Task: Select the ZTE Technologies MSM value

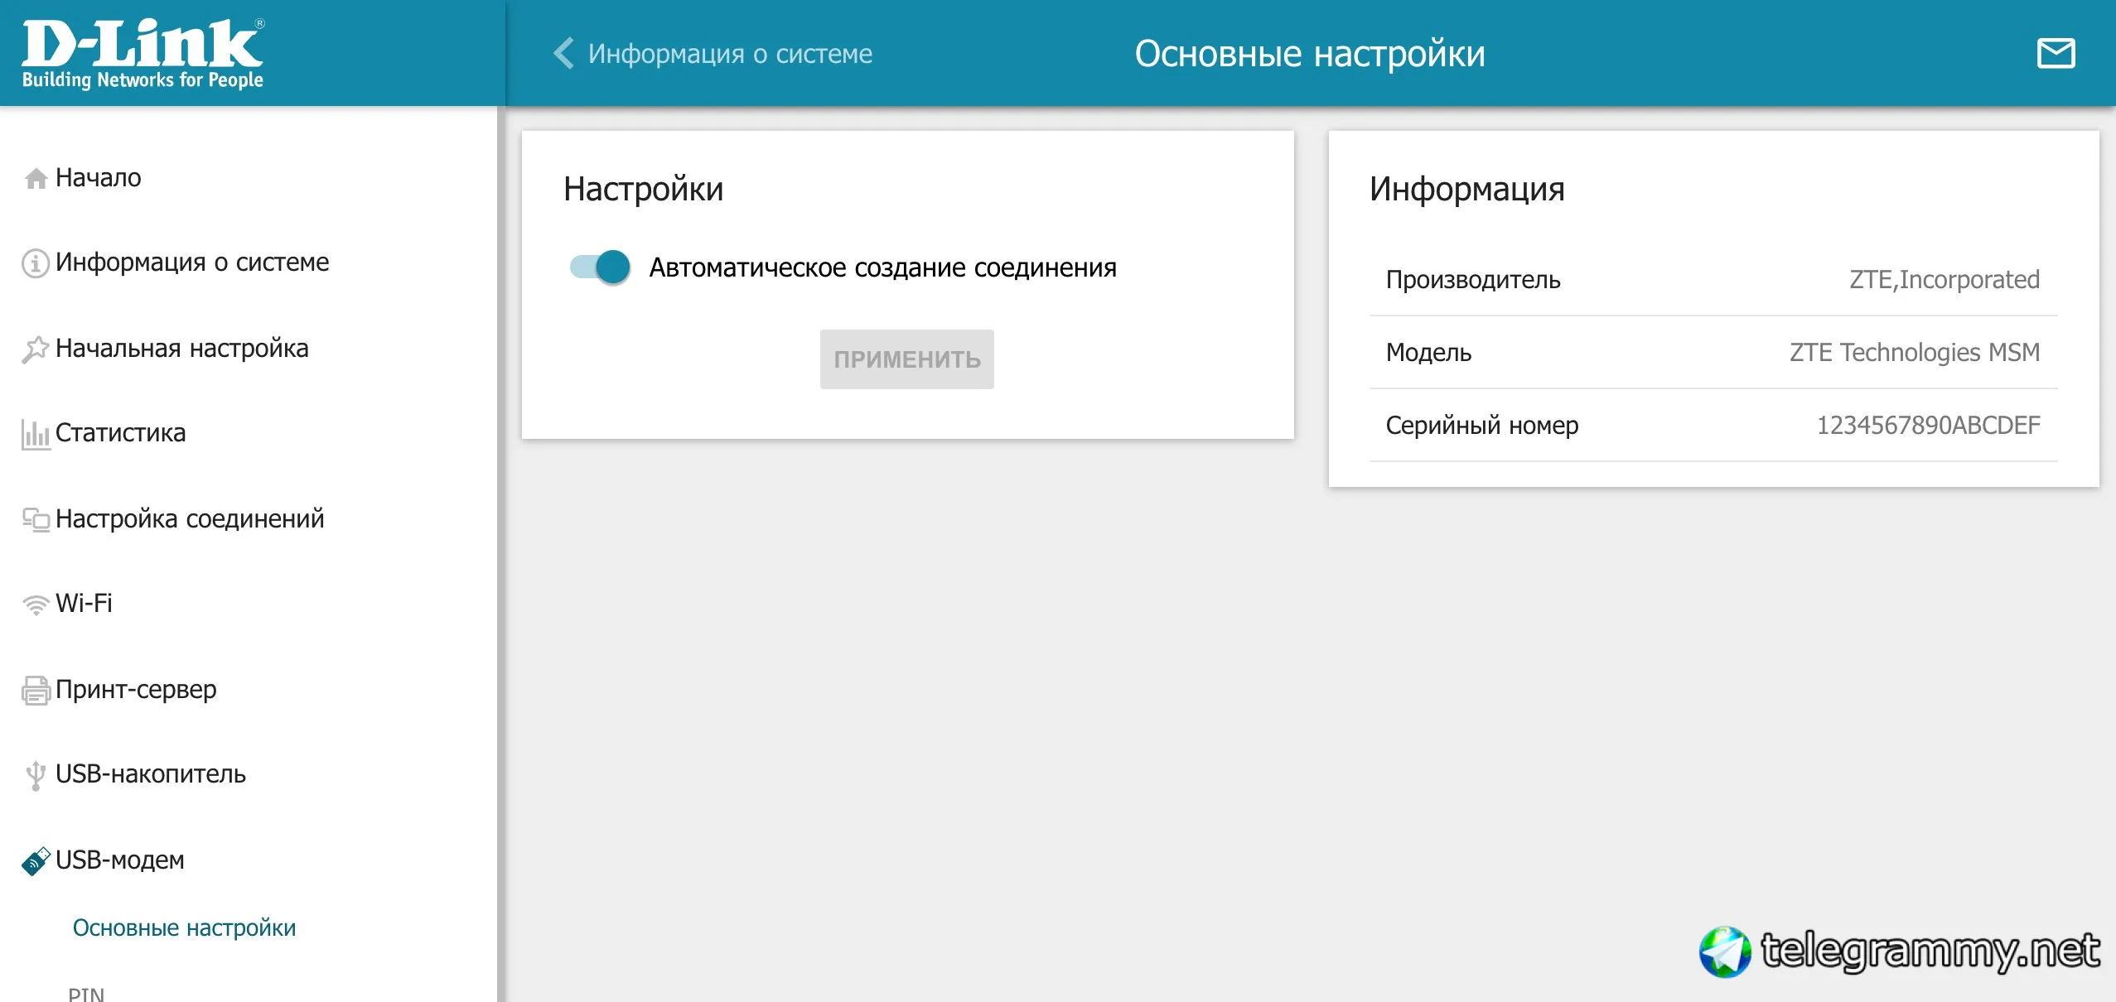Action: tap(1915, 353)
